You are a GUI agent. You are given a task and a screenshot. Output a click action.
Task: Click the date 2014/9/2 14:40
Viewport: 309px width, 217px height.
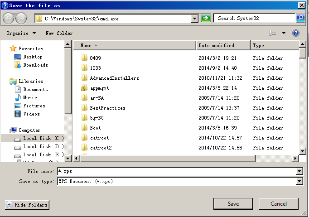(x=217, y=68)
